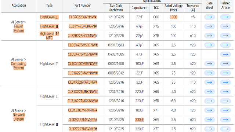Click the TCC column header
235x132 pixels.
coord(156,8)
